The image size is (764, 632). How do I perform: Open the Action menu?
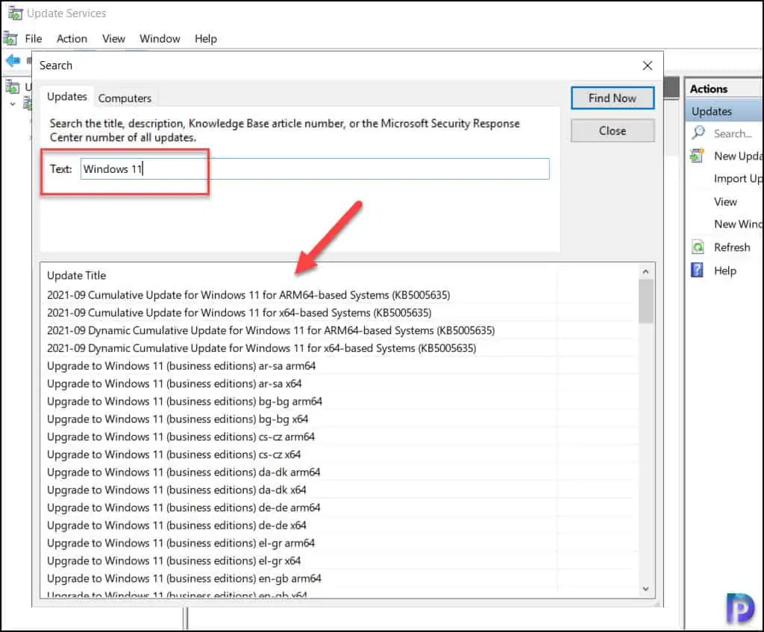(72, 39)
